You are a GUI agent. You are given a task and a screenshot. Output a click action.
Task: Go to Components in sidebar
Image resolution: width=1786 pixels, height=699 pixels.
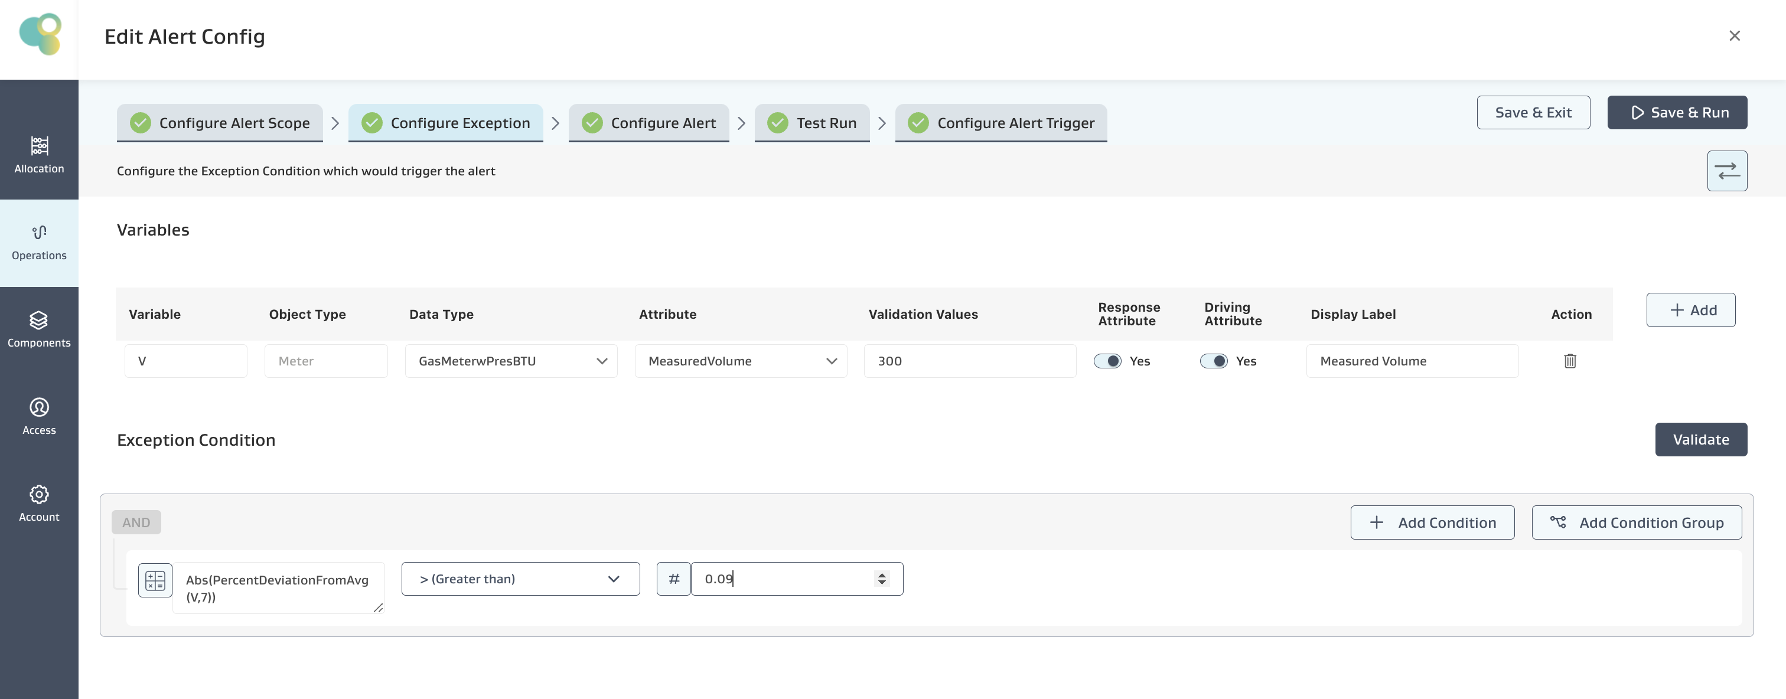pyautogui.click(x=39, y=329)
